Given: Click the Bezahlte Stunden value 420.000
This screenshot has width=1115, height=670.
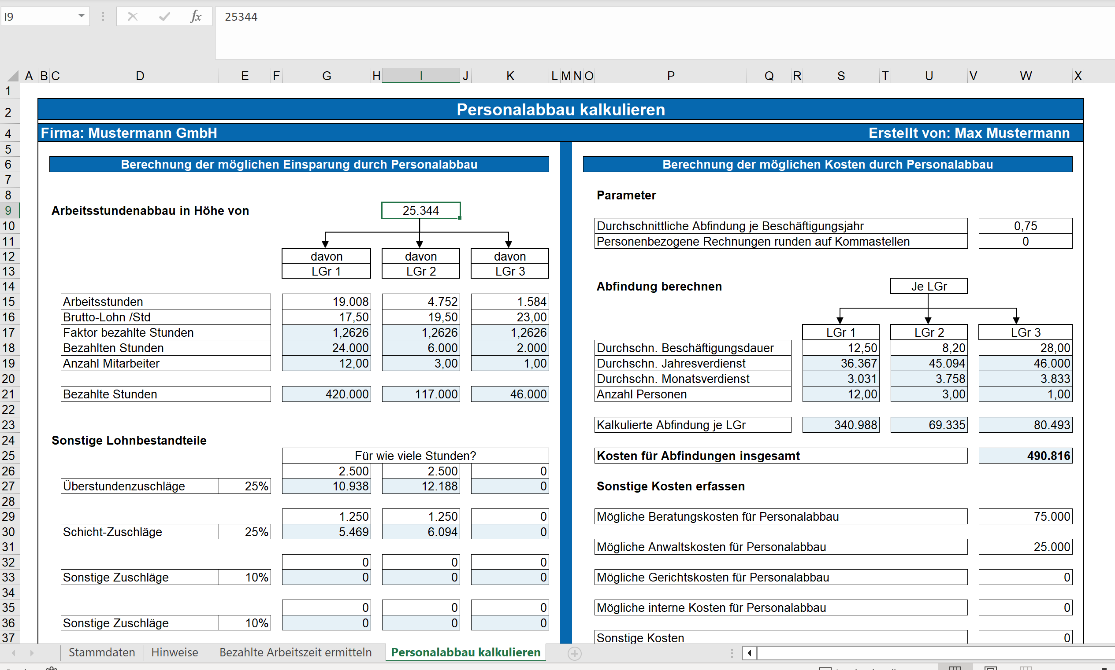Looking at the screenshot, I should click(x=326, y=394).
